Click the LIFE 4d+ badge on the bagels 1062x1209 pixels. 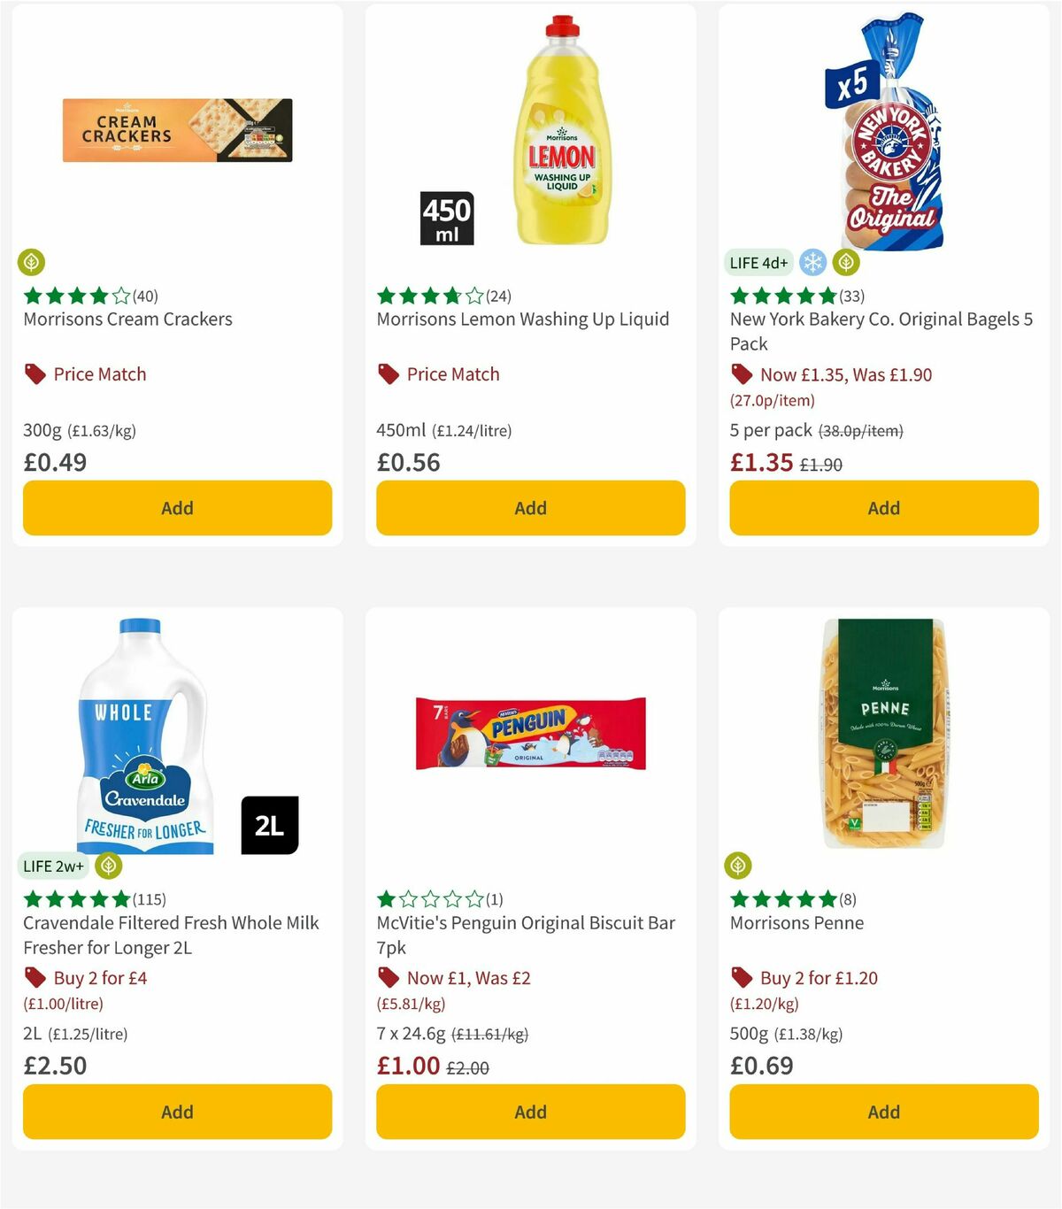click(x=758, y=262)
